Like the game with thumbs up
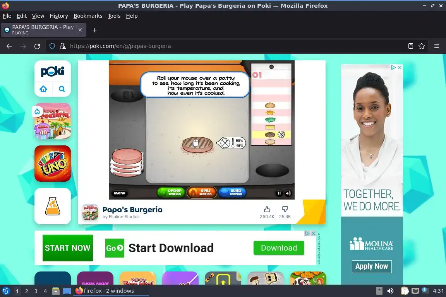 pos(267,210)
